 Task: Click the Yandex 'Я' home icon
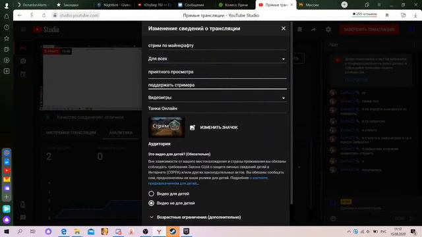pyautogui.click(x=32, y=15)
